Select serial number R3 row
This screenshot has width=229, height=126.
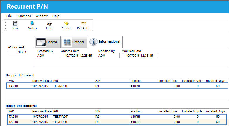[117, 122]
